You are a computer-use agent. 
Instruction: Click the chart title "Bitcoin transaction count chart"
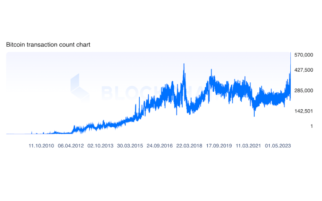click(48, 45)
